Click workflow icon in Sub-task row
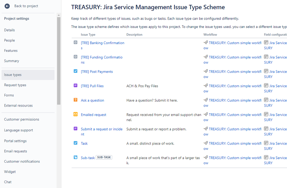 pyautogui.click(x=206, y=157)
